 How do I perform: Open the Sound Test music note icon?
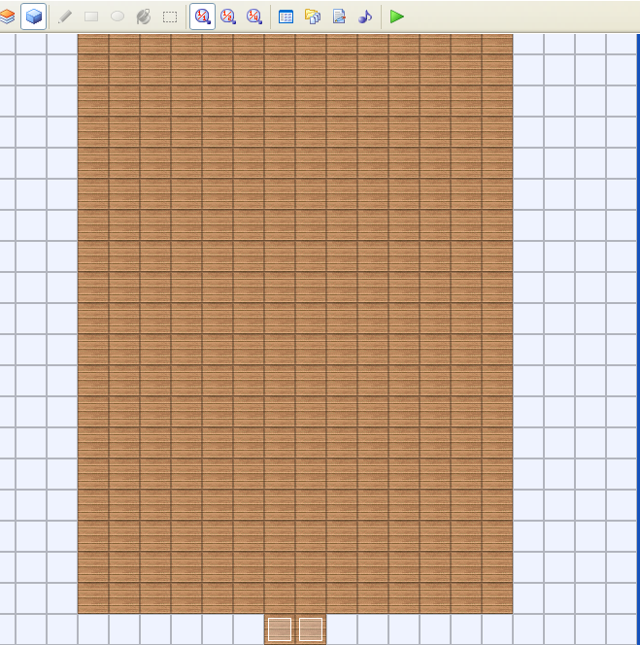point(365,17)
